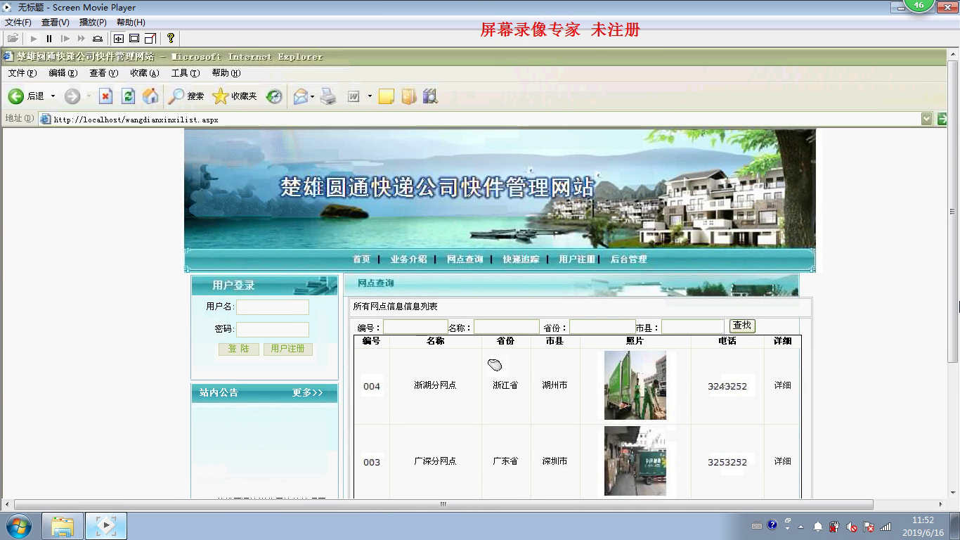The height and width of the screenshot is (540, 960).
Task: Click the green IE Back arrow
Action: pyautogui.click(x=15, y=96)
